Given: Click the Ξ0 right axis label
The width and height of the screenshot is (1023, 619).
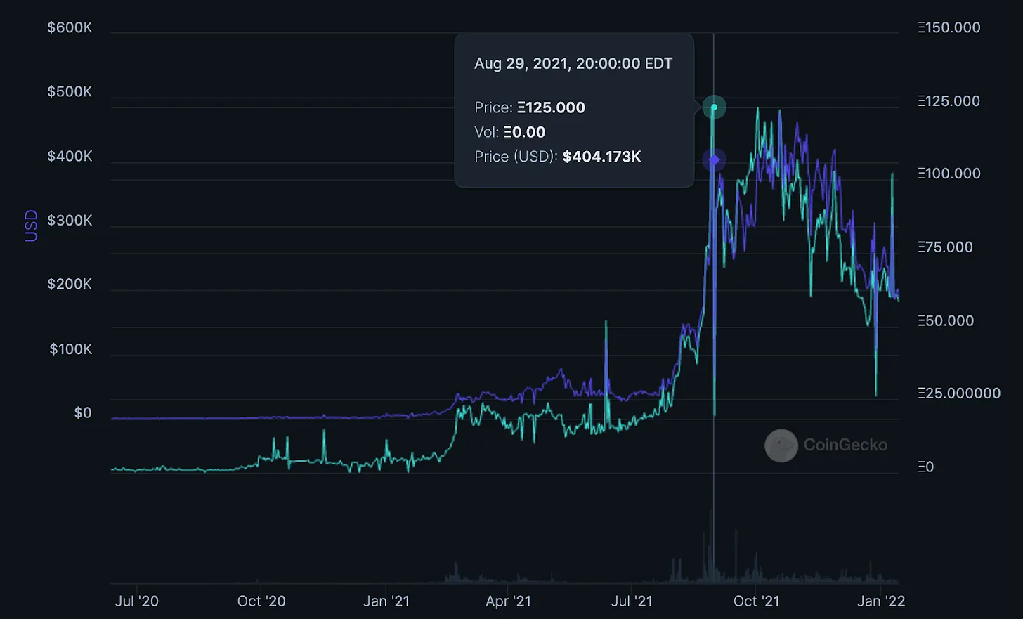Looking at the screenshot, I should [925, 467].
